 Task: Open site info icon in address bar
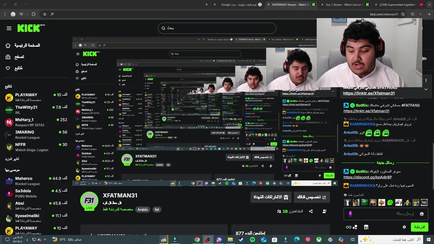point(403,14)
